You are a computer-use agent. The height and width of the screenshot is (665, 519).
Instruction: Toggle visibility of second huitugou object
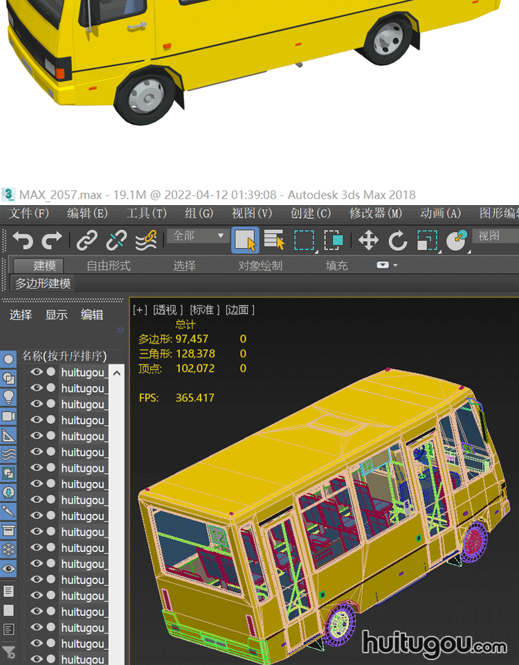pyautogui.click(x=37, y=388)
